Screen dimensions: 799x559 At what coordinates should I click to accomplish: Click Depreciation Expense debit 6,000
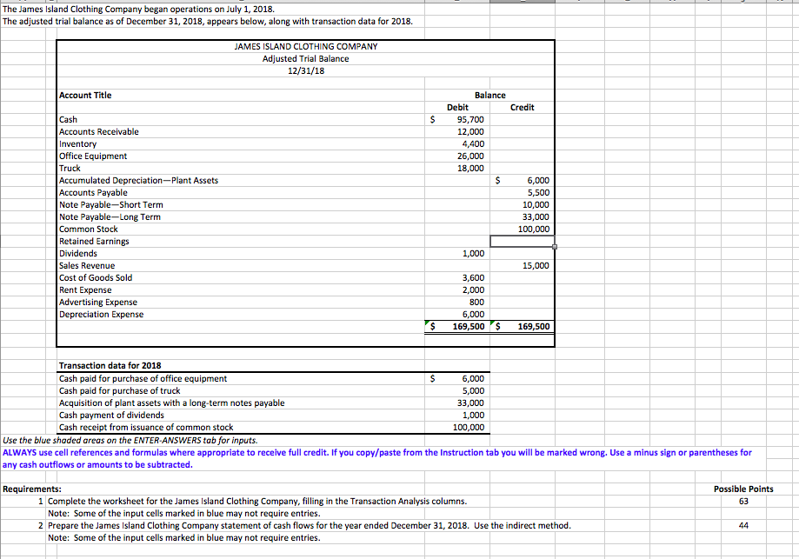coord(473,315)
